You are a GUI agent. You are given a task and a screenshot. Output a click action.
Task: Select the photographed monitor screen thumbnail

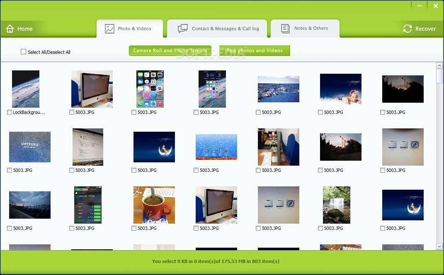[x=88, y=147]
